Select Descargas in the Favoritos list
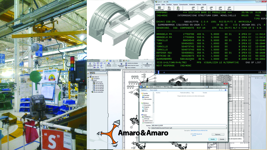 tap(147, 95)
